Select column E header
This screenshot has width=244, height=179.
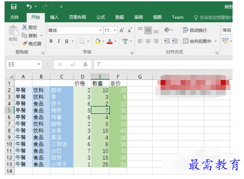(x=100, y=77)
